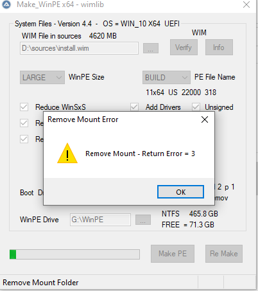
Task: Open the LARGE WinPE Size dropdown
Action: pyautogui.click(x=42, y=77)
